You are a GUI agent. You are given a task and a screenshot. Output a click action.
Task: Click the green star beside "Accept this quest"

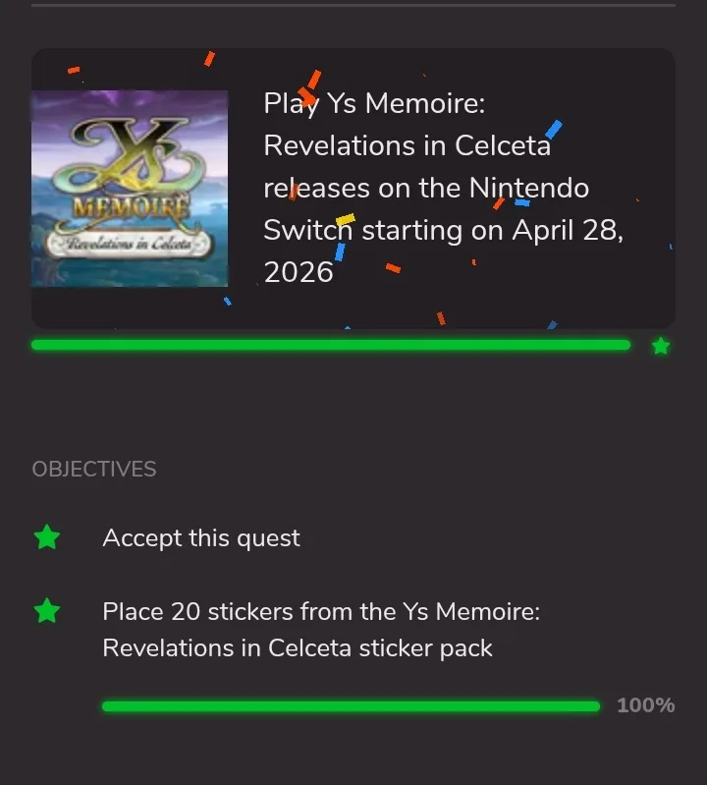coord(47,537)
